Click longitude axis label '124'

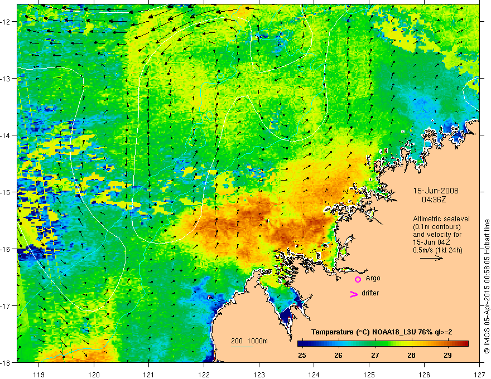pos(314,375)
